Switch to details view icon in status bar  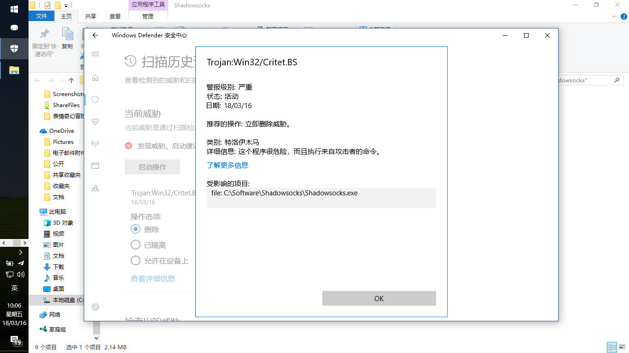pos(612,347)
